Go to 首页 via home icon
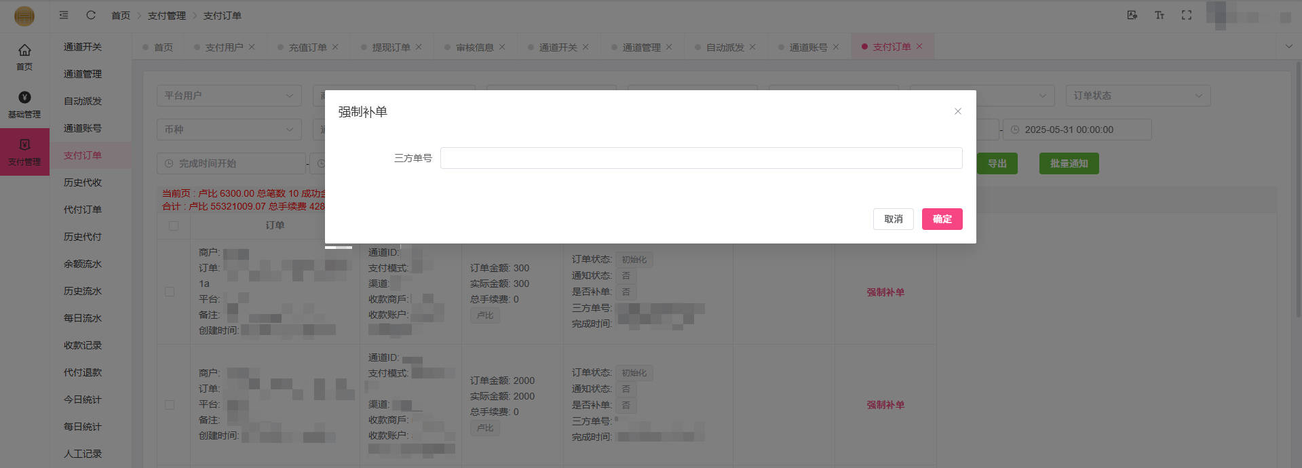The height and width of the screenshot is (468, 1302). pos(24,56)
